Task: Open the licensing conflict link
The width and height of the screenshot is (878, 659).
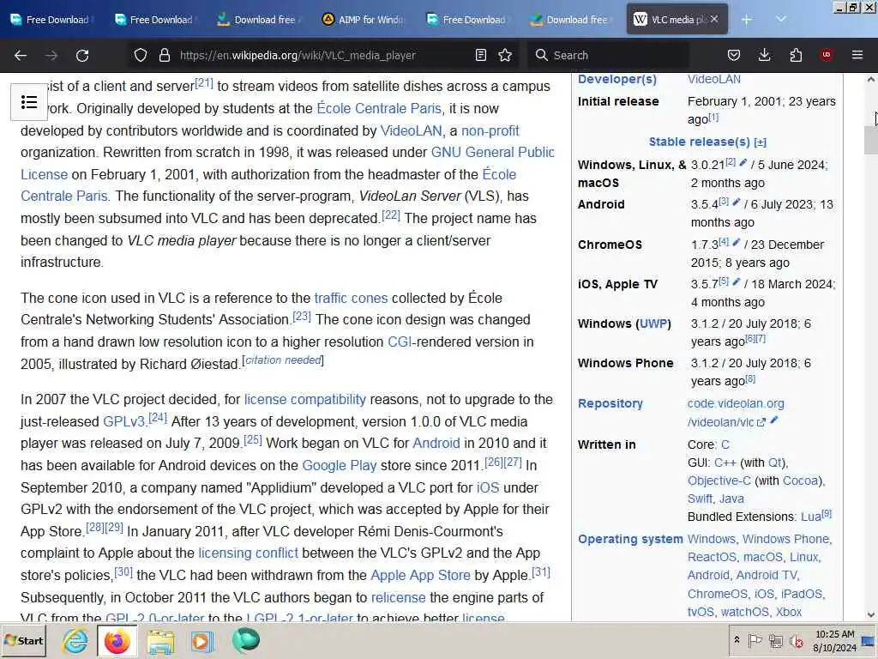Action: coord(248,553)
